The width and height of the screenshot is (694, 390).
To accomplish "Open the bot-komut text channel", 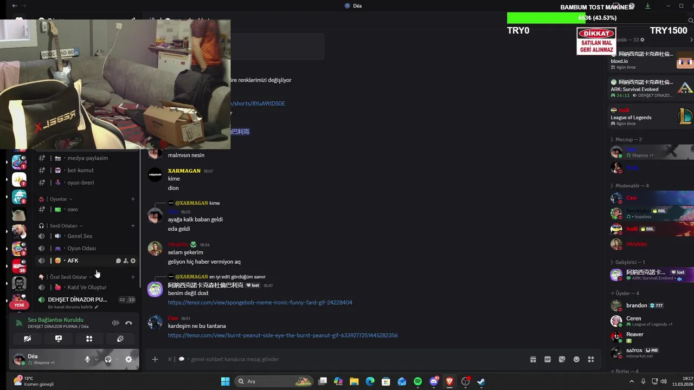I will click(87, 170).
